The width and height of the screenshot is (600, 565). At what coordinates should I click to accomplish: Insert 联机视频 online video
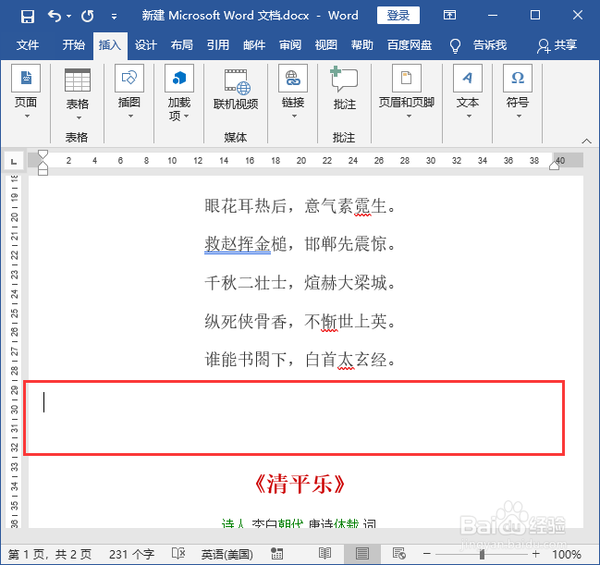tap(236, 89)
